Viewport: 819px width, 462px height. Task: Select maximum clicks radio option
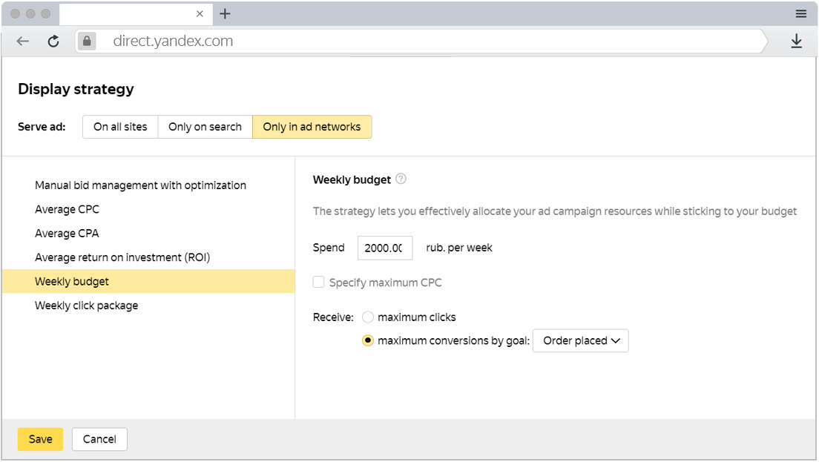point(368,317)
